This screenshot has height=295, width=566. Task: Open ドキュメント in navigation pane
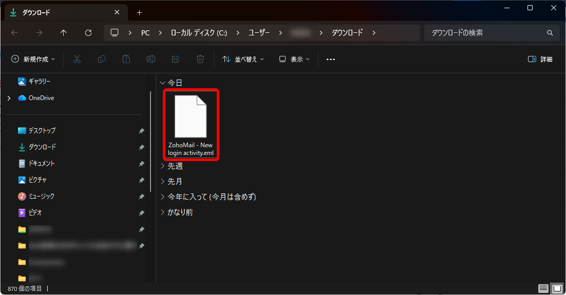(x=42, y=163)
